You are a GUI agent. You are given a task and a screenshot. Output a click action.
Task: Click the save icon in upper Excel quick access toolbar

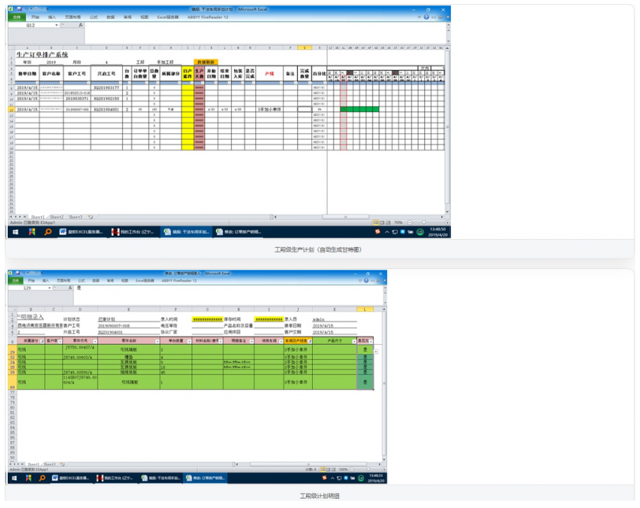[x=19, y=9]
